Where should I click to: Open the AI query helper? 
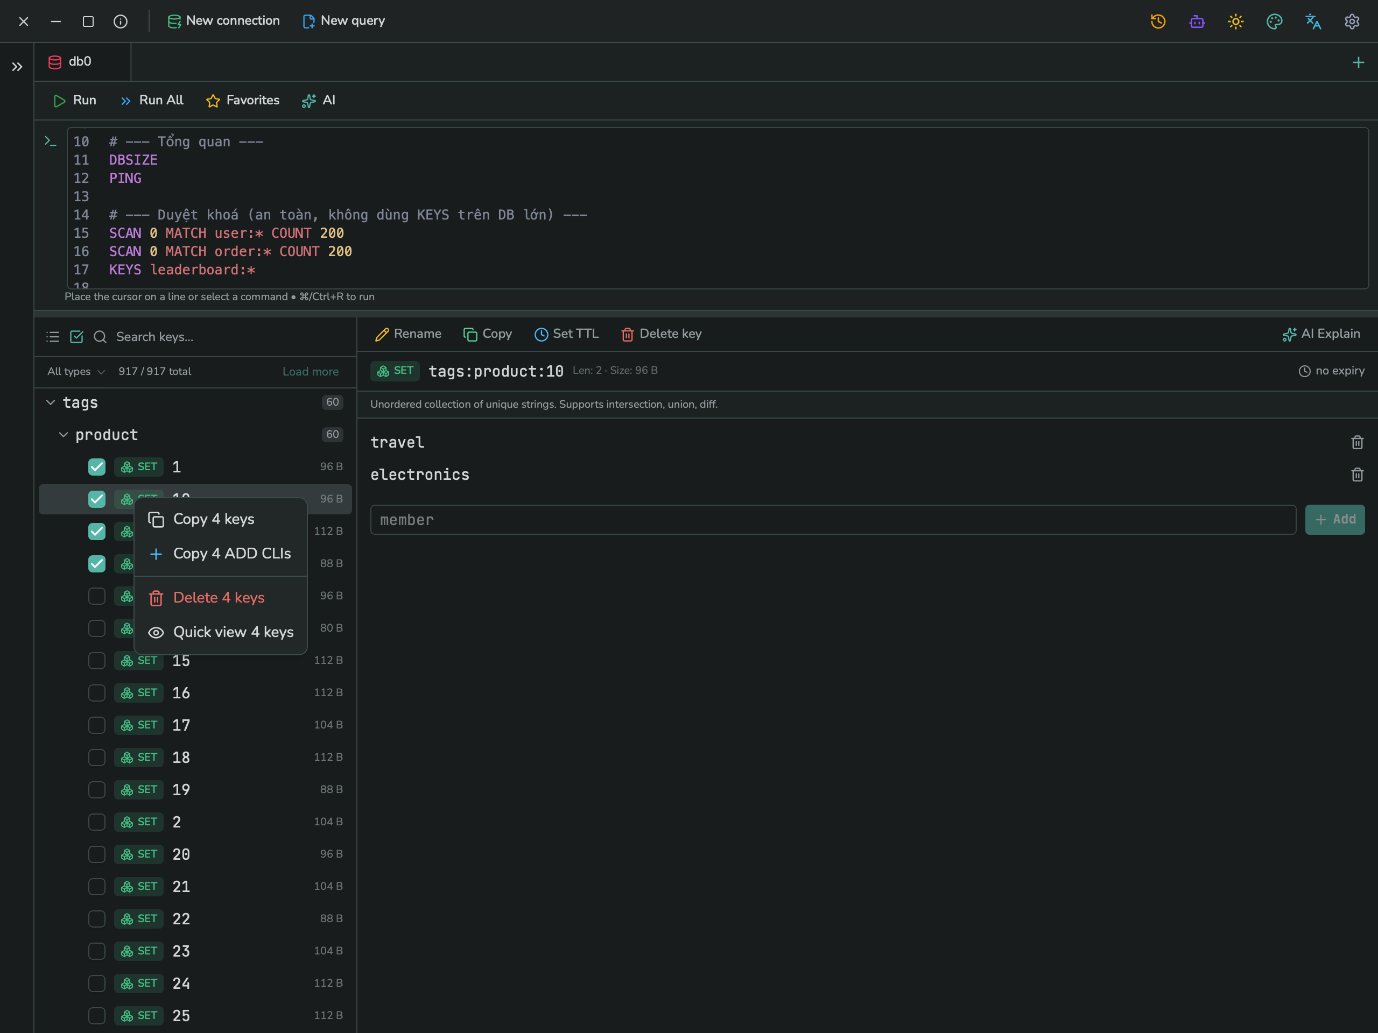318,100
